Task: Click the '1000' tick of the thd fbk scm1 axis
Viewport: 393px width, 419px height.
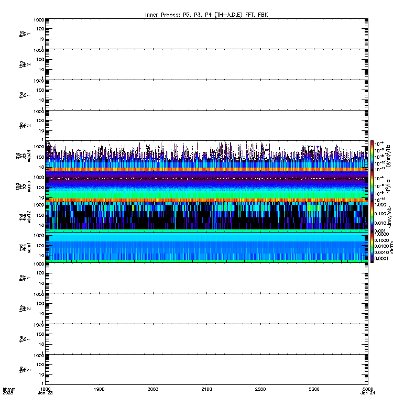Action: tap(39, 236)
